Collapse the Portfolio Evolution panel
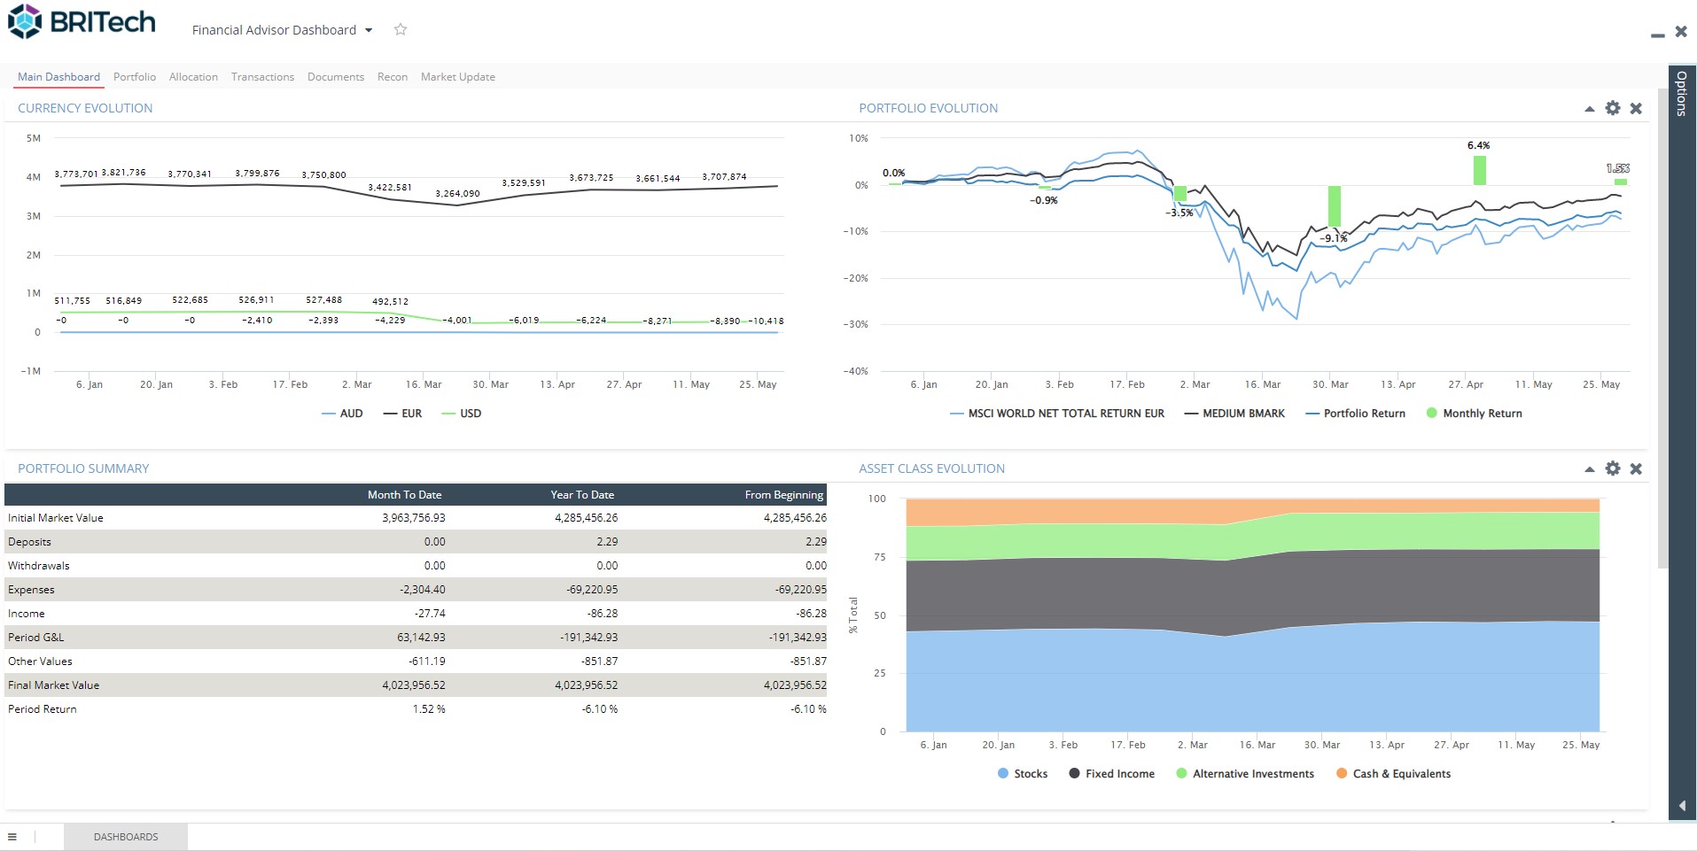The width and height of the screenshot is (1697, 851). (x=1590, y=109)
